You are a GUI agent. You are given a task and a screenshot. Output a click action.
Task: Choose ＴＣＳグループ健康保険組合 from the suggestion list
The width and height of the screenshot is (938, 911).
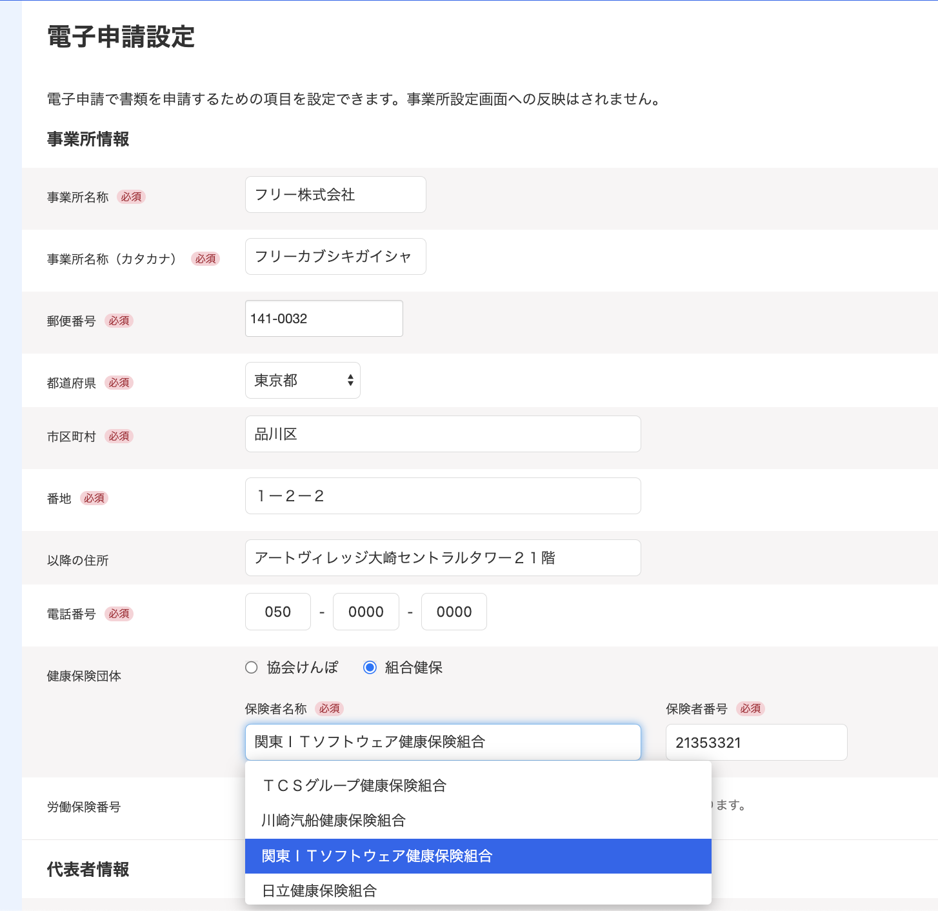[x=354, y=786]
